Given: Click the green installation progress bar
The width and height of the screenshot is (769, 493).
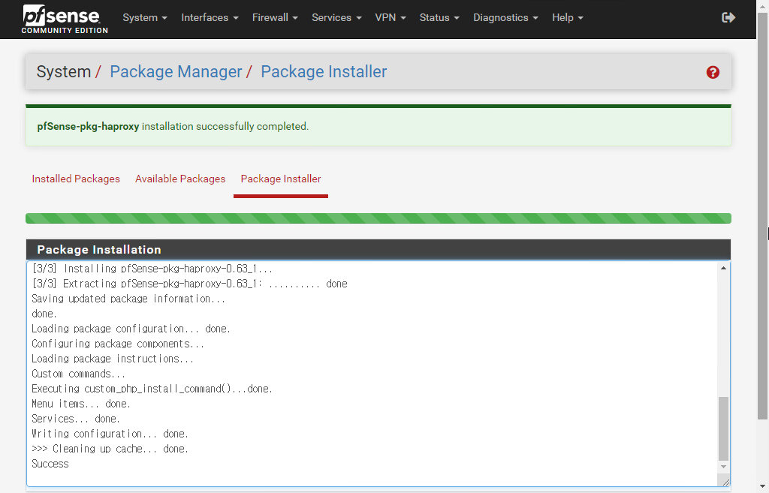Looking at the screenshot, I should 378,218.
